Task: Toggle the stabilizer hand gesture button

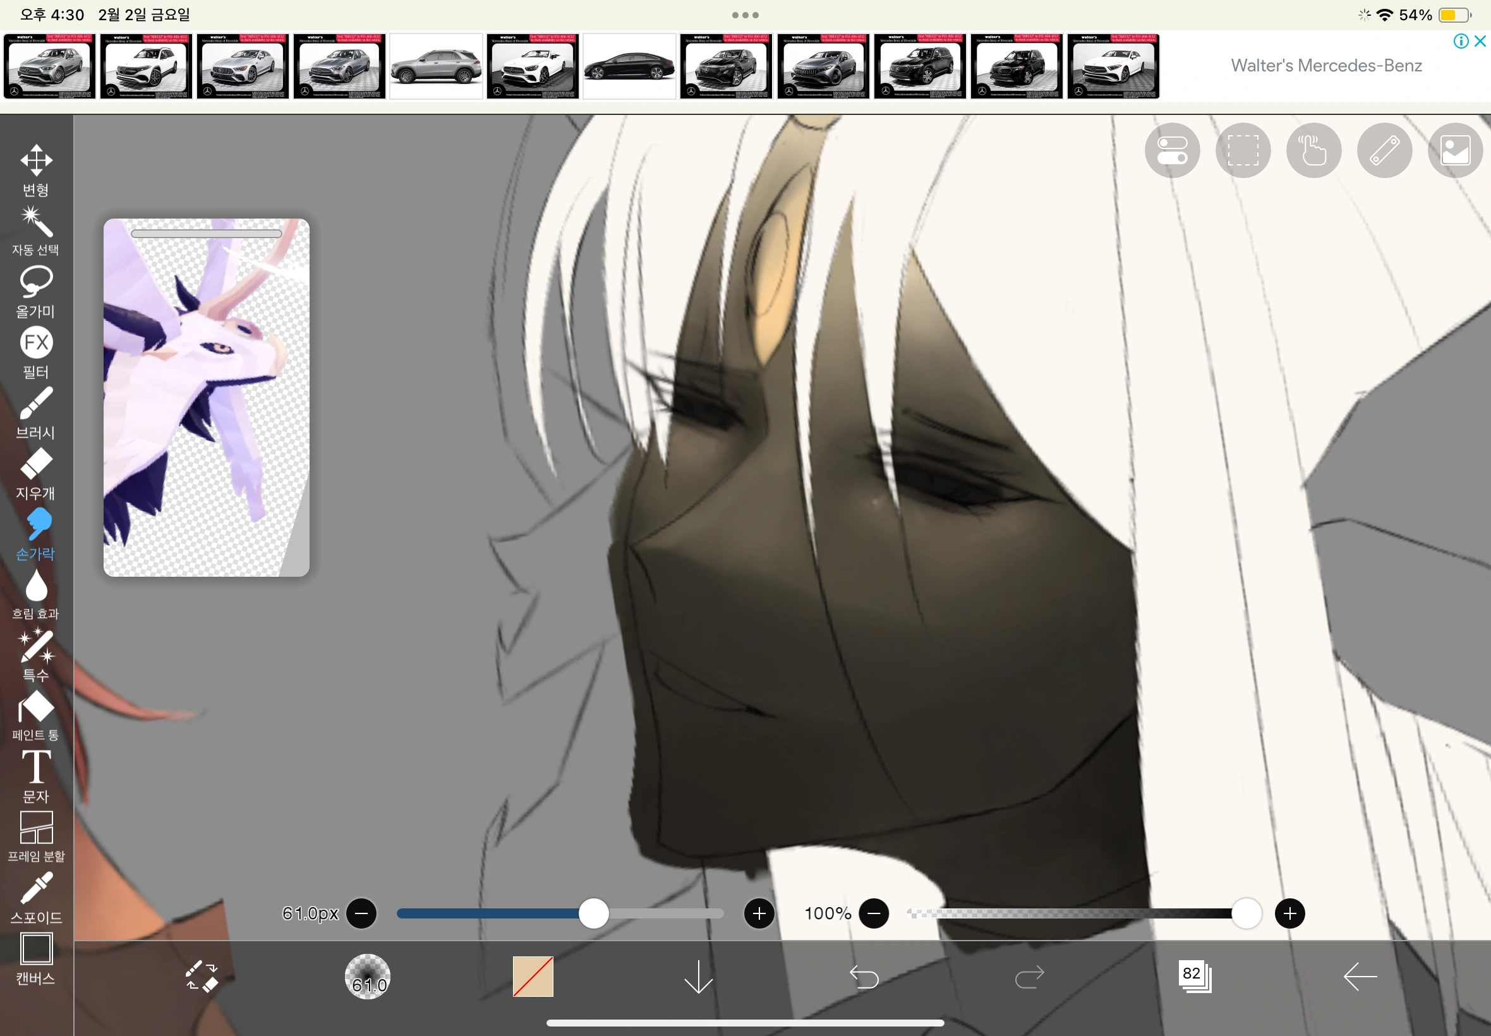Action: coord(1313,150)
